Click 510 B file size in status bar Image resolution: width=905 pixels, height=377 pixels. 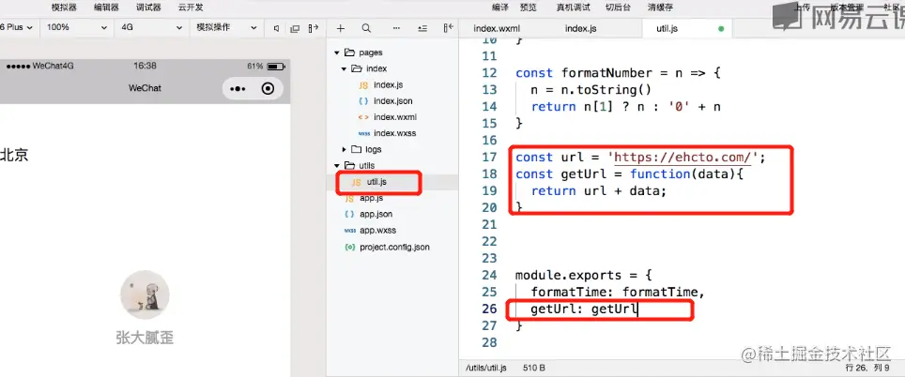[534, 368]
